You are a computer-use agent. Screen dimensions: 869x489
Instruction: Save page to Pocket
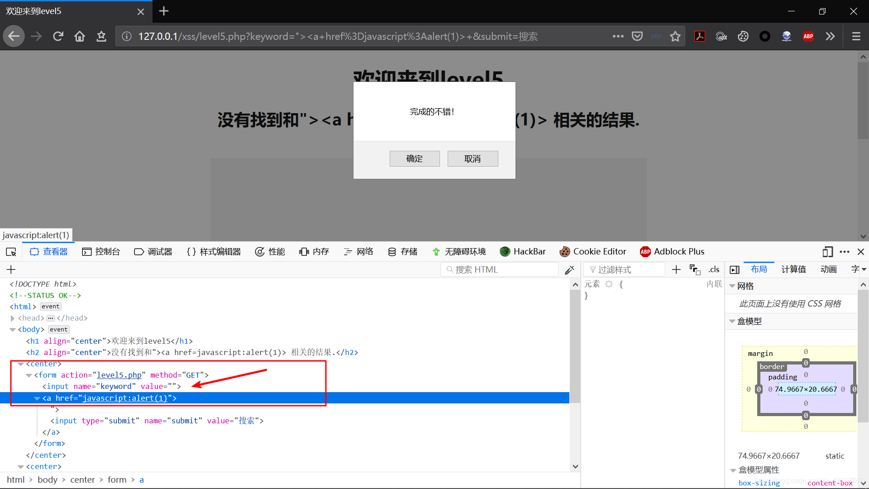pyautogui.click(x=637, y=36)
